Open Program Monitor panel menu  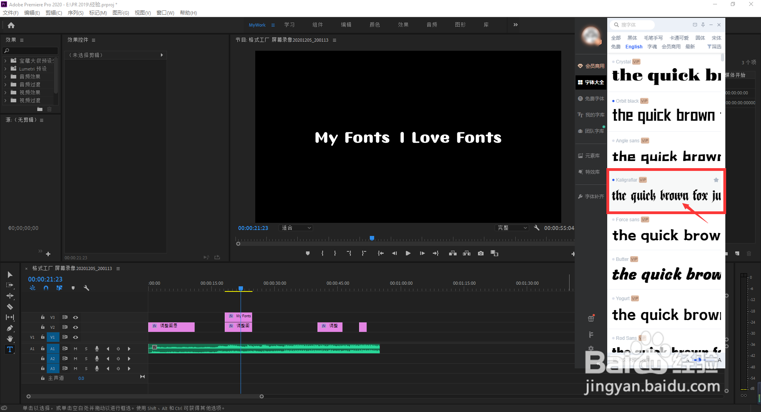(335, 40)
